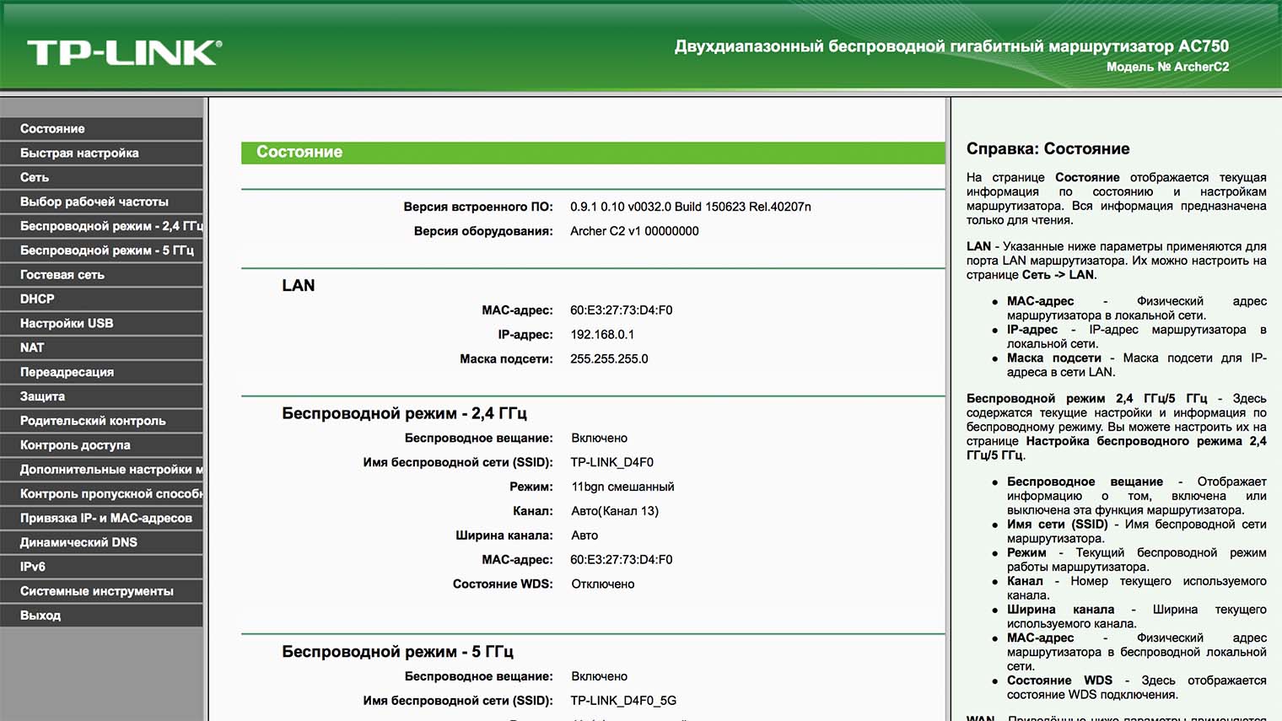The width and height of the screenshot is (1282, 721).
Task: Expand Беспроводной режим - 2,4 ГГц menu
Action: (101, 226)
